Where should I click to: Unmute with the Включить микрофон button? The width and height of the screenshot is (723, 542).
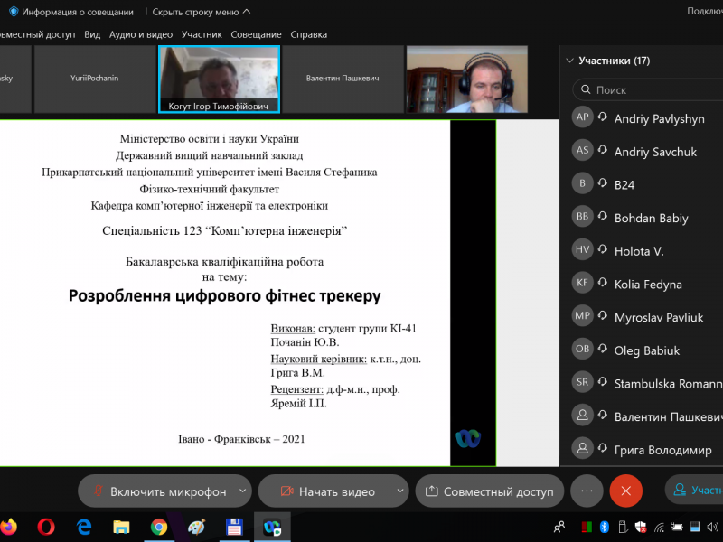click(x=158, y=491)
